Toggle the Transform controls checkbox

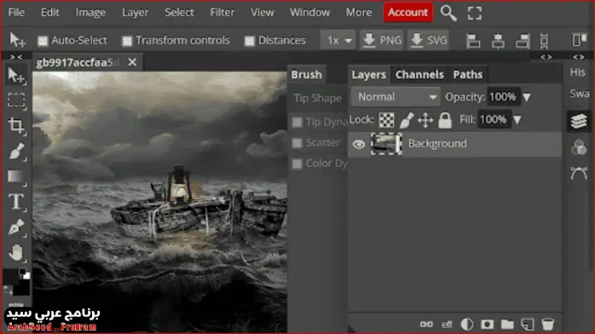pos(127,41)
